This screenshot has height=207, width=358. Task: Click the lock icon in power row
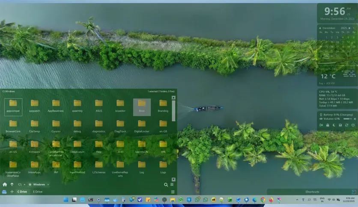[328, 125]
